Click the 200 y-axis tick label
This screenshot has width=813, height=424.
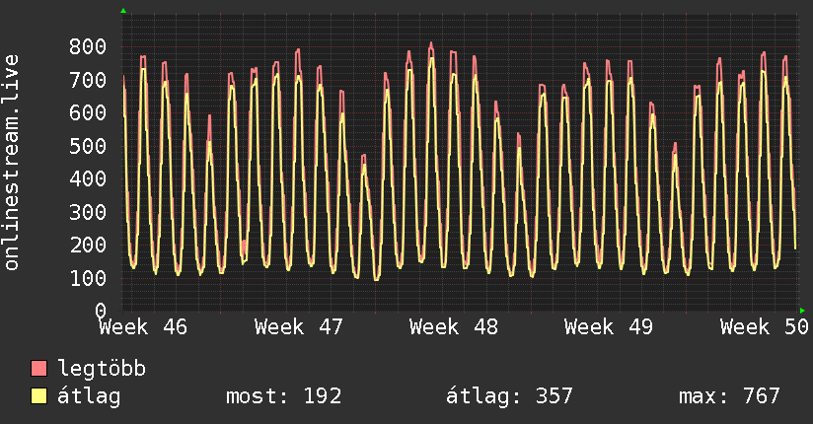88,246
